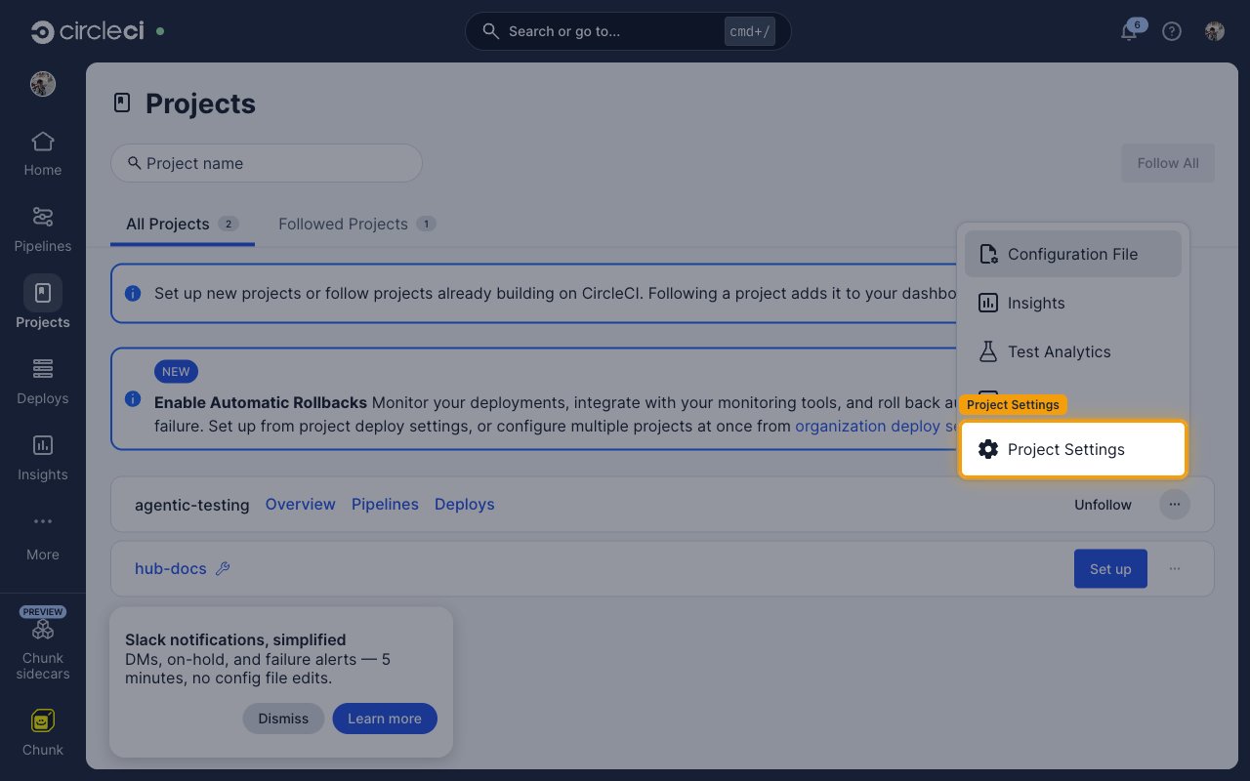Open agentic-testing Deploys link
Screen dimensions: 1250x781
(x=465, y=505)
